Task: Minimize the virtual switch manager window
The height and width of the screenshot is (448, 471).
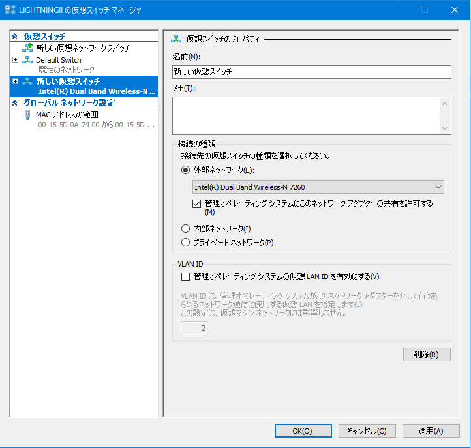Action: [x=395, y=10]
